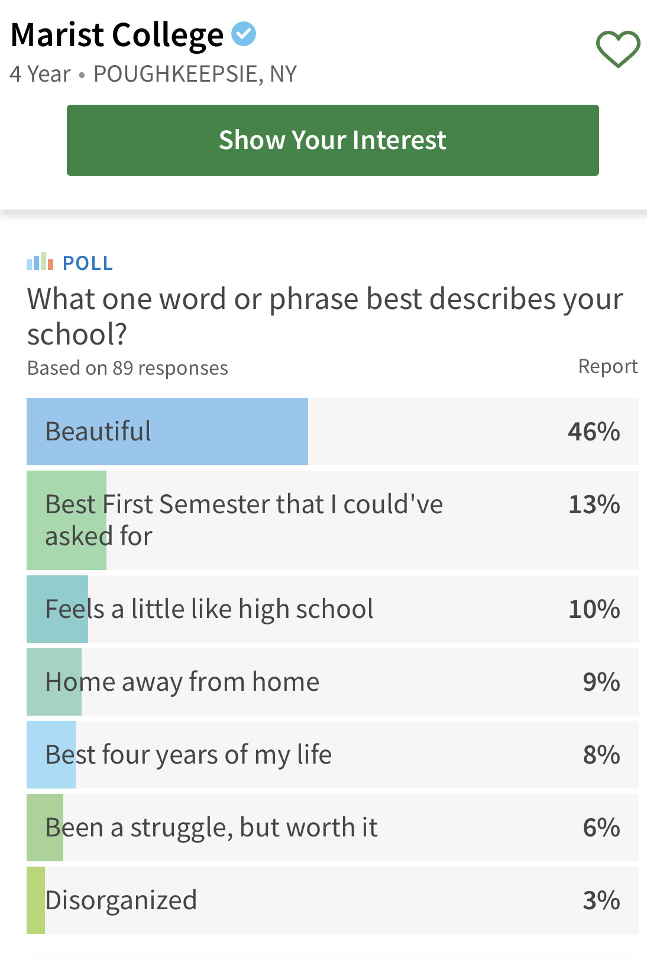Select Home away from home option
Viewport: 647px width, 956px height.
click(x=332, y=682)
